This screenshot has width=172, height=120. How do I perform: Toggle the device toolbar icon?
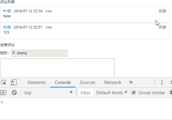pos(14,82)
